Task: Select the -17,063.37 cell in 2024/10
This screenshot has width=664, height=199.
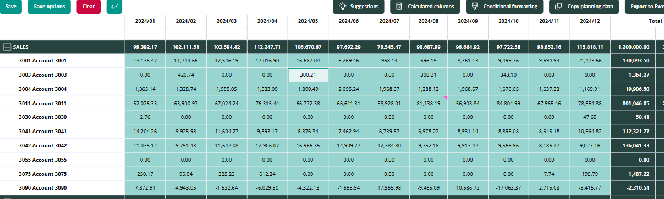Action: tap(508, 188)
